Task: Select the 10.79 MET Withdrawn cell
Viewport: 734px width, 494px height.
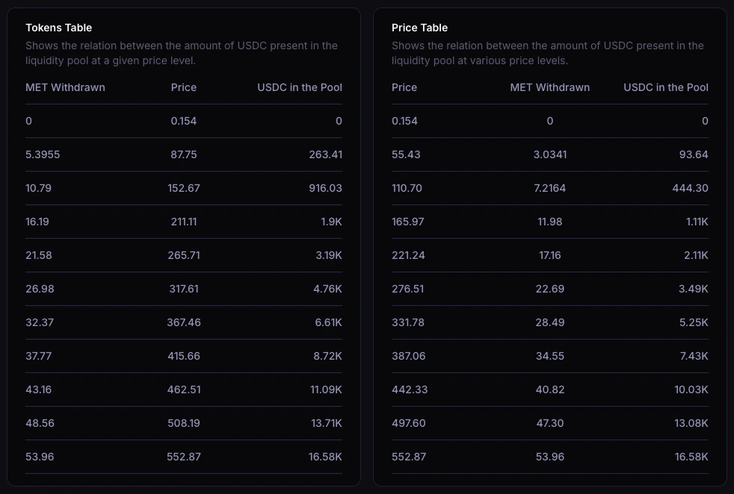Action: click(38, 188)
